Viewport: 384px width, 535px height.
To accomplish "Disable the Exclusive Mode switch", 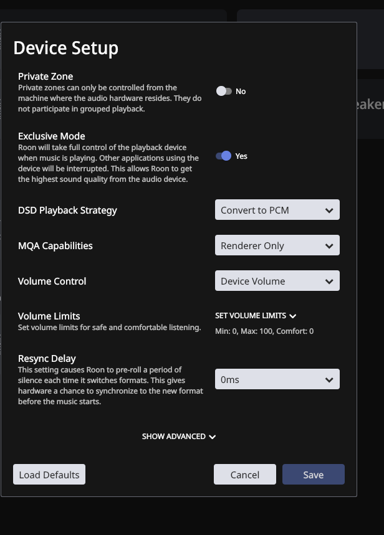I will [224, 156].
